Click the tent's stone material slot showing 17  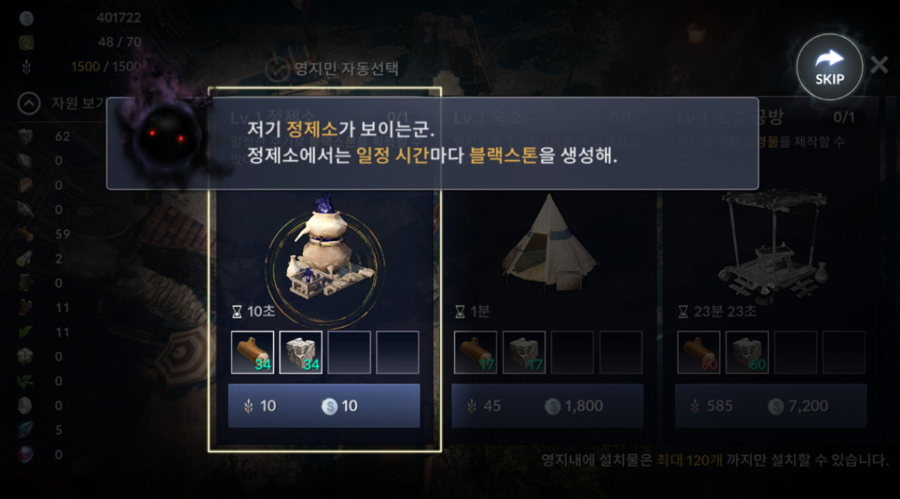click(x=524, y=352)
